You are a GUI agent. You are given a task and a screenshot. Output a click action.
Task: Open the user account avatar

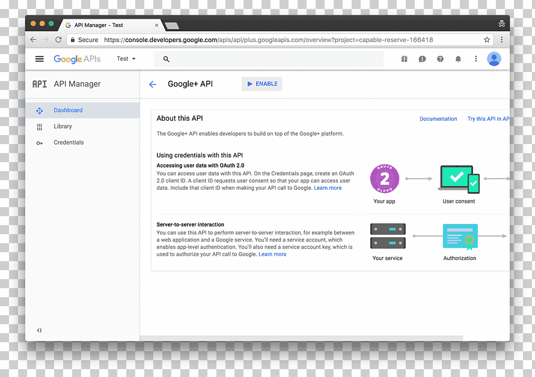(x=494, y=59)
